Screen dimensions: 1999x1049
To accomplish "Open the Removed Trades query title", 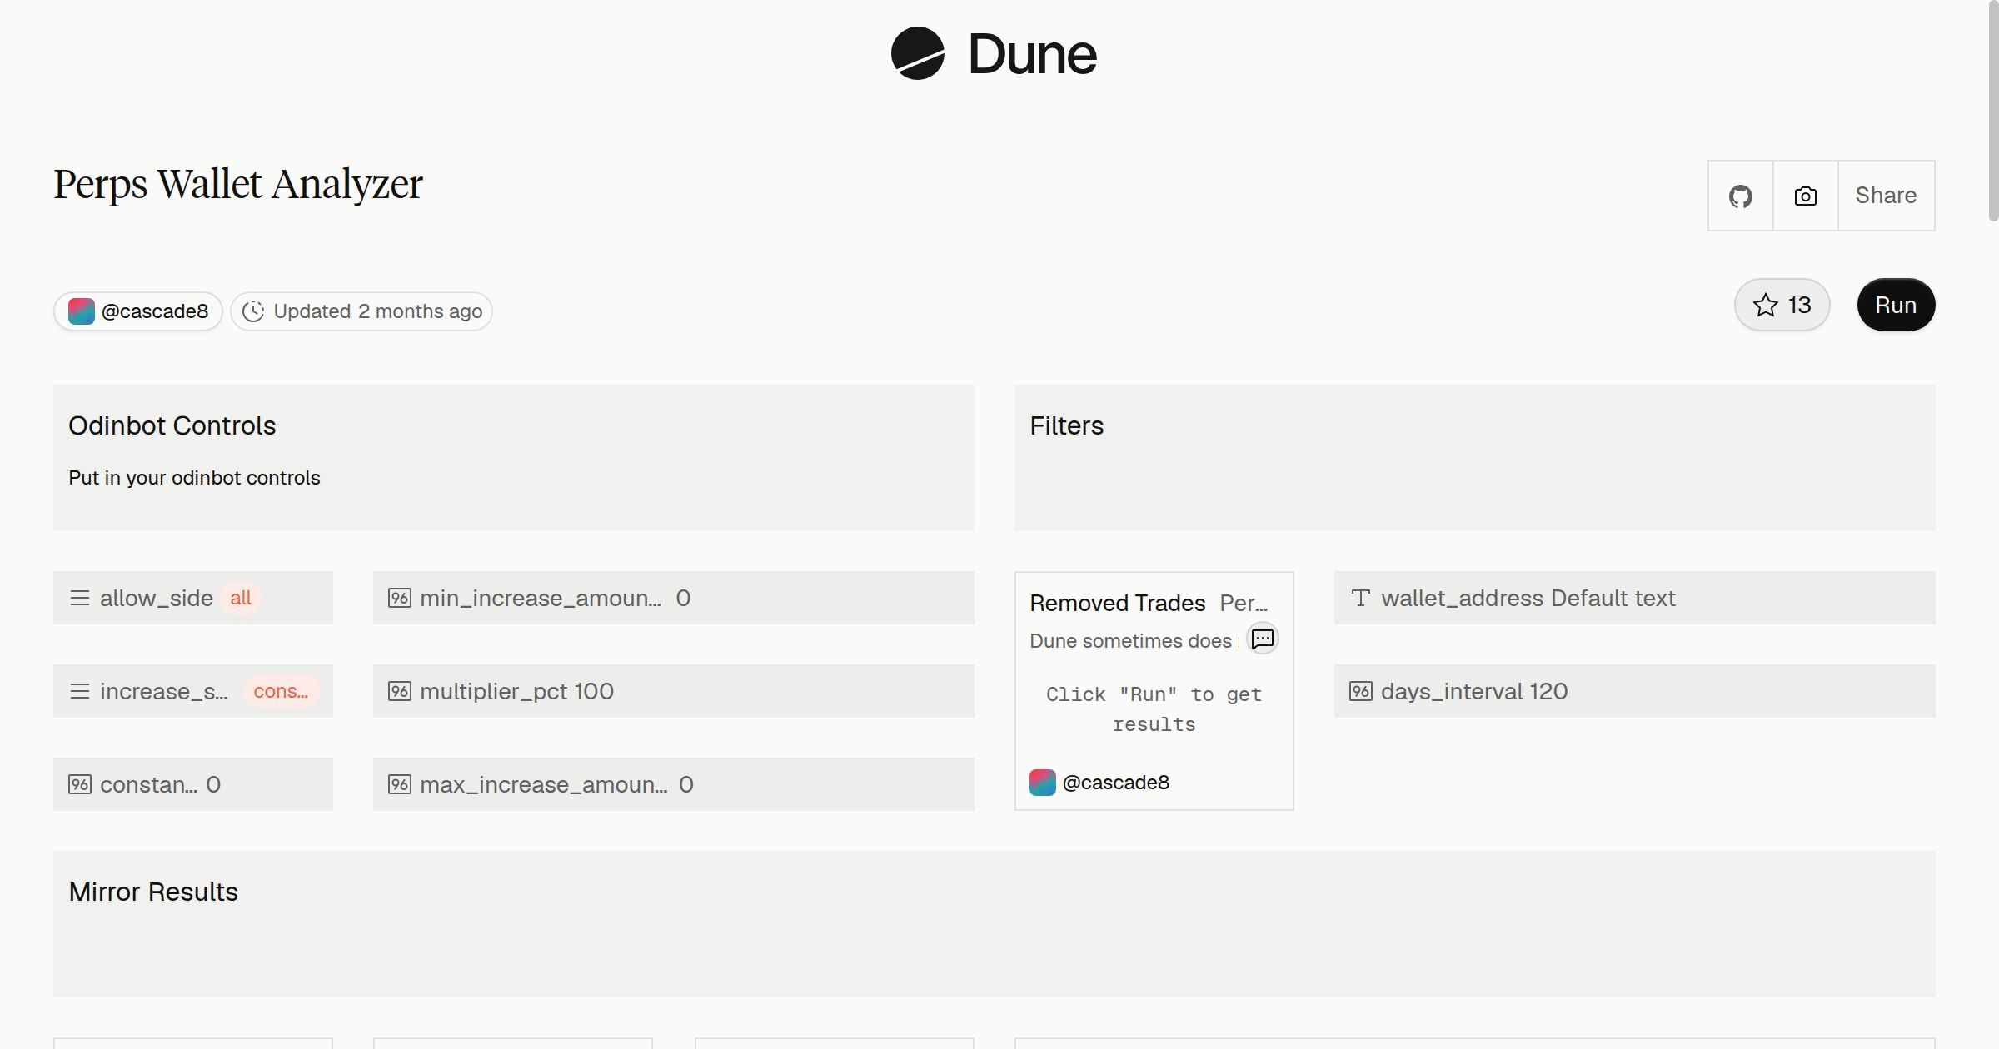I will pos(1118,603).
